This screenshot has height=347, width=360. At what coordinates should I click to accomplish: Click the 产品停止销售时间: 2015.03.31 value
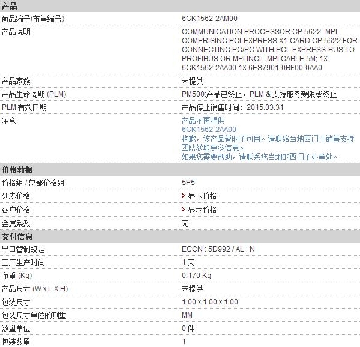(233, 107)
